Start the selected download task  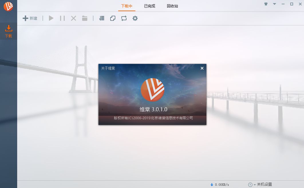pyautogui.click(x=51, y=18)
